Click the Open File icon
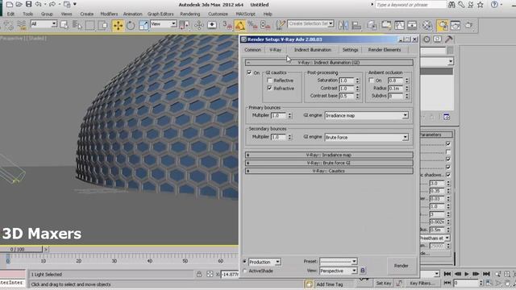The image size is (516, 290). [19, 5]
